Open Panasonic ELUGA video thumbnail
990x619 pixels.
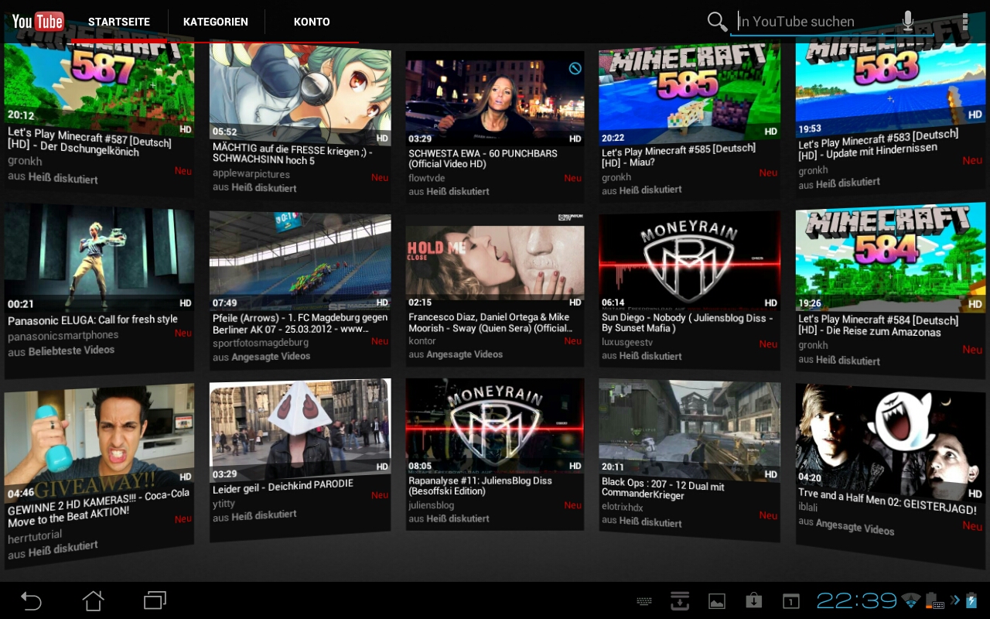click(x=99, y=259)
